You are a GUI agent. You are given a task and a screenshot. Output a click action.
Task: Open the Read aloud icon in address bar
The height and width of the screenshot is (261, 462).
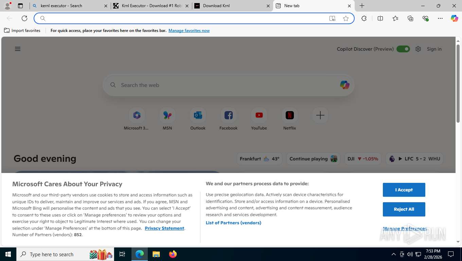click(332, 18)
